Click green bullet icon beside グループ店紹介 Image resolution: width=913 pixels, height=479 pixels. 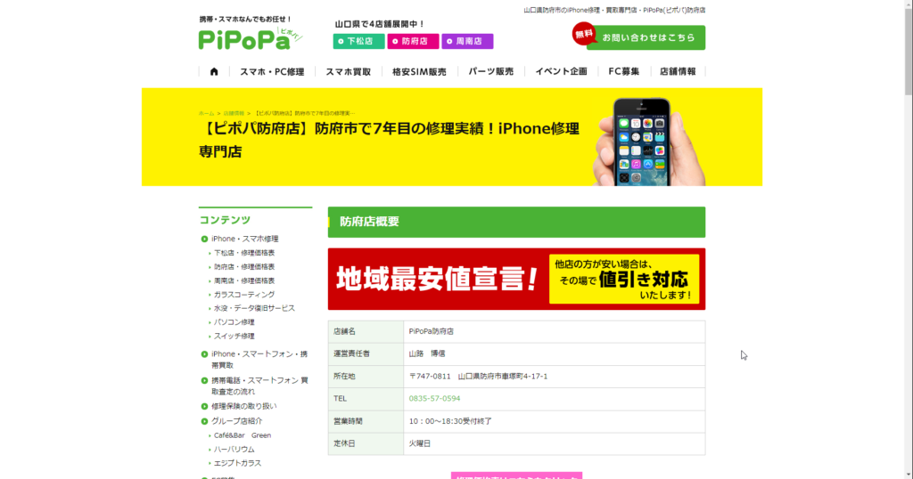click(204, 421)
